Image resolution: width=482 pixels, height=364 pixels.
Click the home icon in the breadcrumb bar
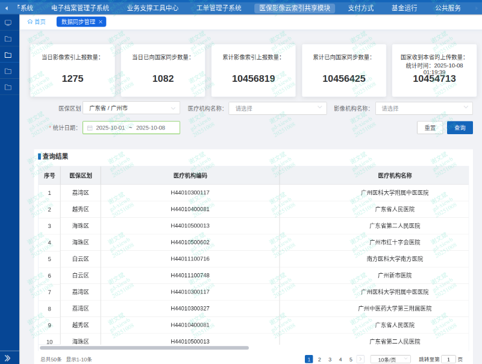tap(30, 22)
